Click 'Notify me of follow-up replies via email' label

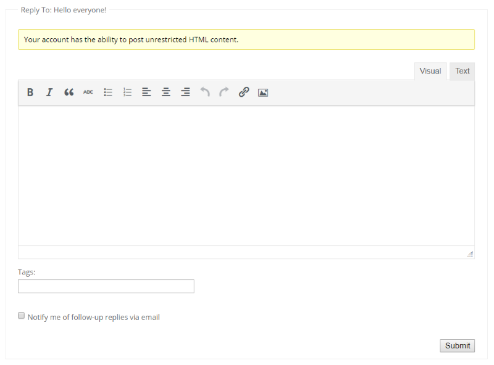tap(94, 317)
